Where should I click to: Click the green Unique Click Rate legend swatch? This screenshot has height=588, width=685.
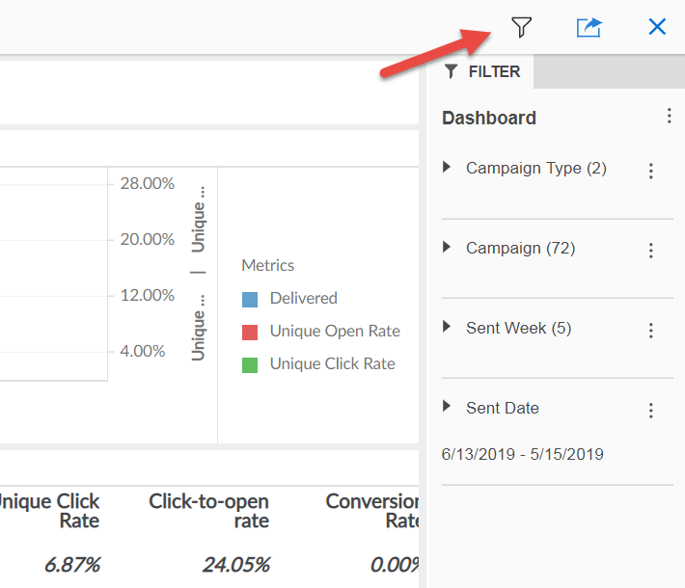pos(250,365)
